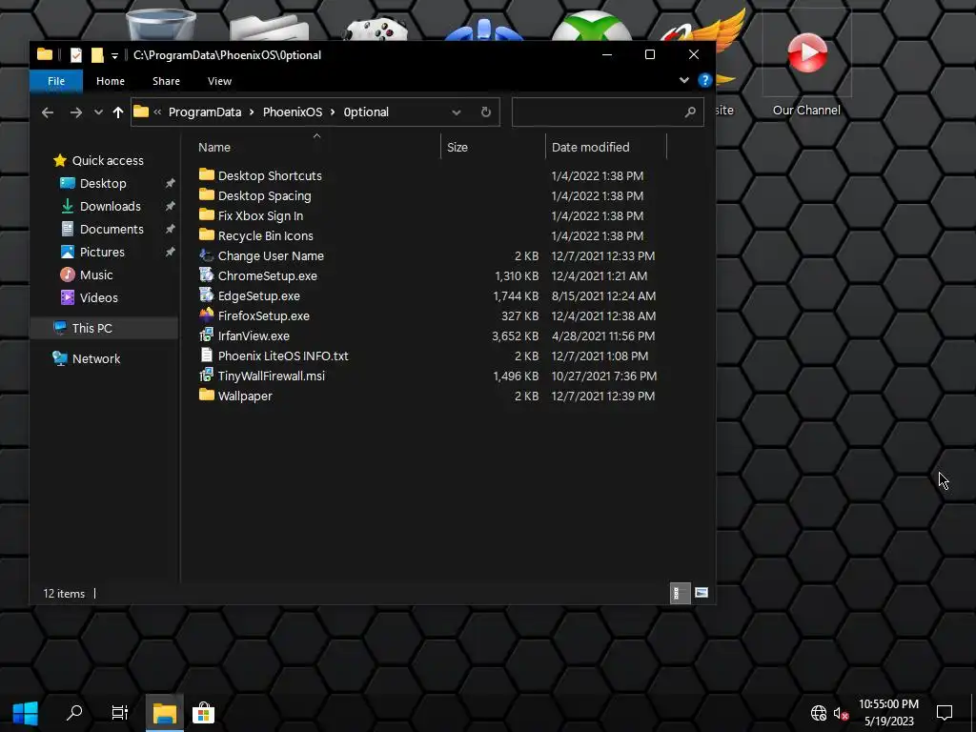
Task: Select Phoenix LiteOS INFO.txt file
Action: (x=282, y=356)
